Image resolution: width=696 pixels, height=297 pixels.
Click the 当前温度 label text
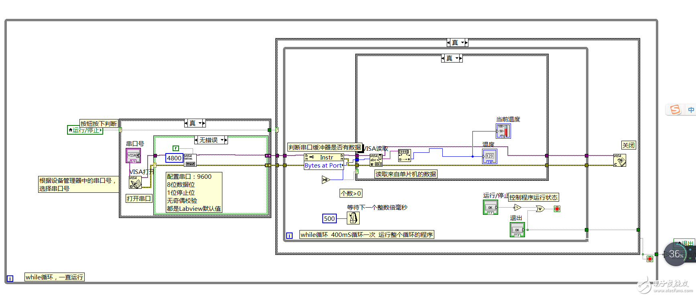pyautogui.click(x=508, y=119)
